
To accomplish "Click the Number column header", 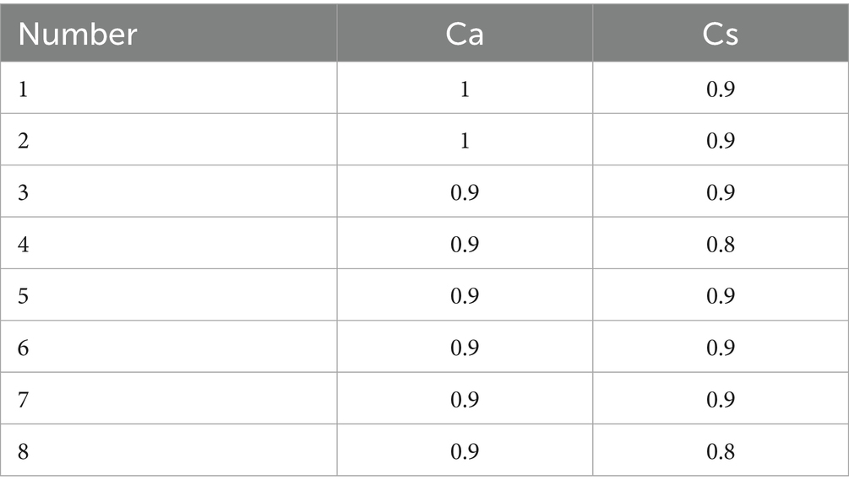I will (77, 34).
